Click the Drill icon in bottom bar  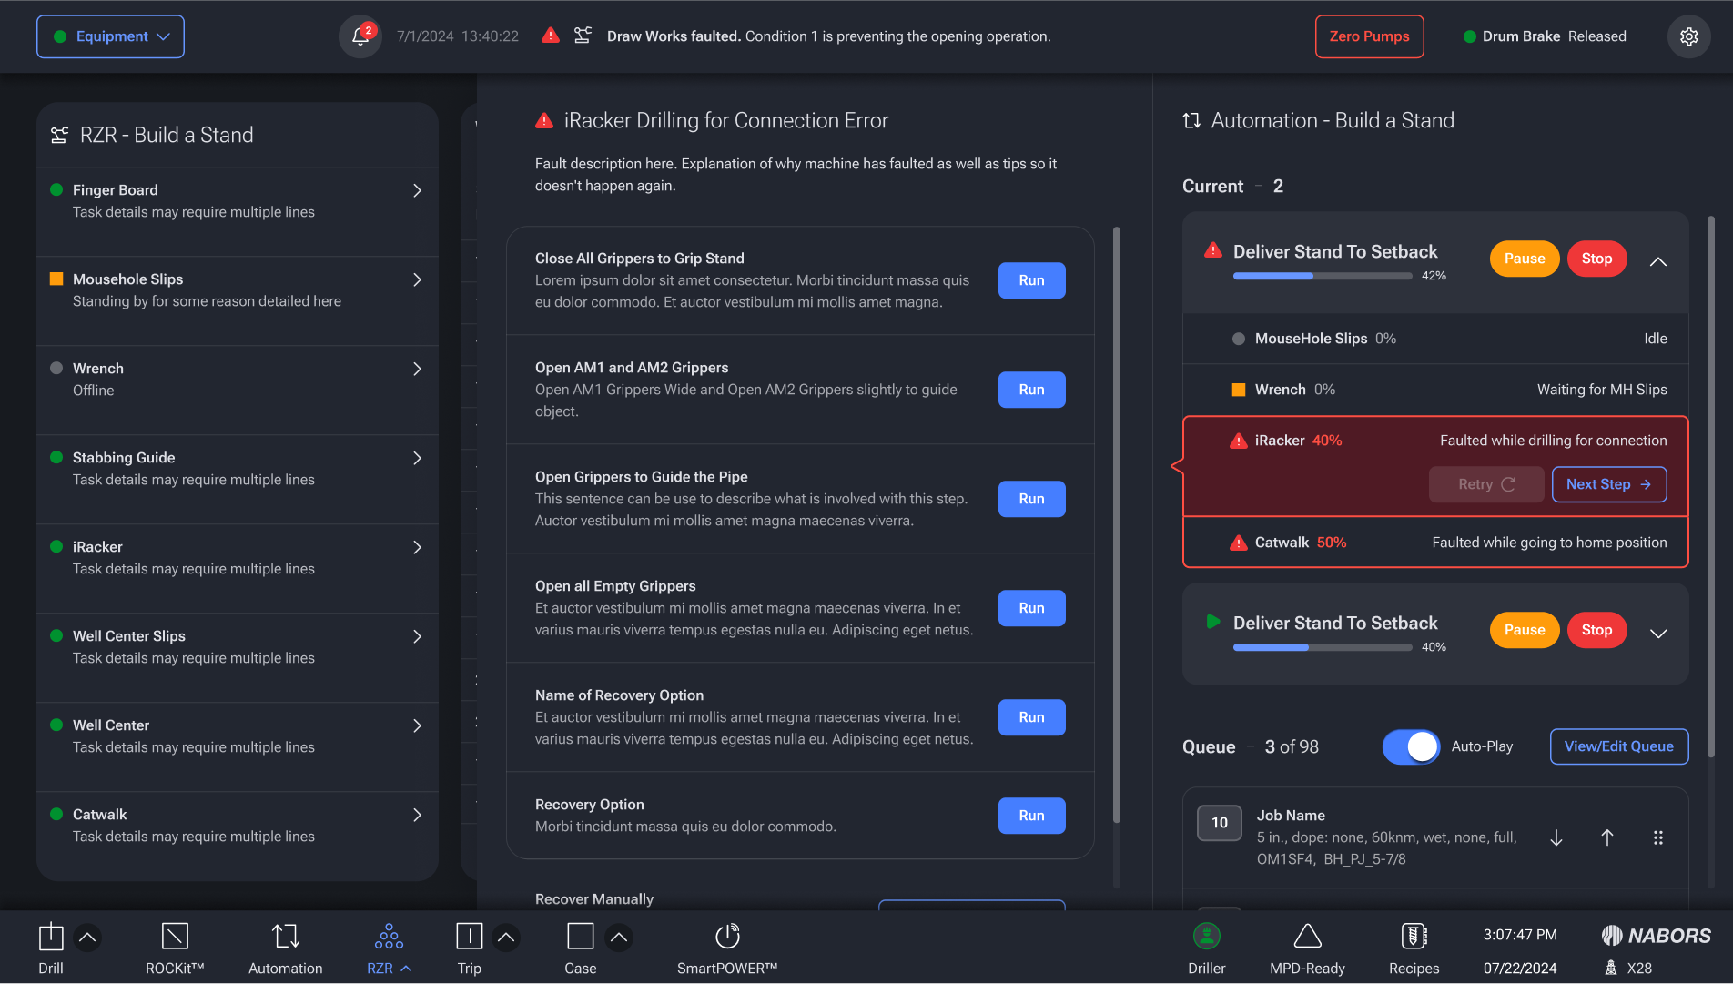click(51, 937)
